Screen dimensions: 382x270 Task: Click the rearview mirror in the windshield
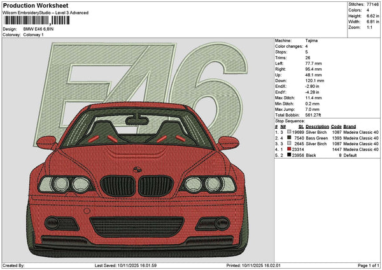(x=136, y=119)
